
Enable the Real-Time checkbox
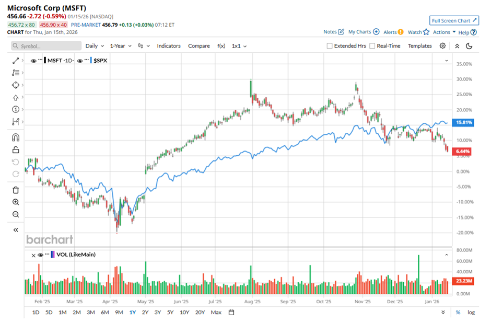[x=372, y=45]
